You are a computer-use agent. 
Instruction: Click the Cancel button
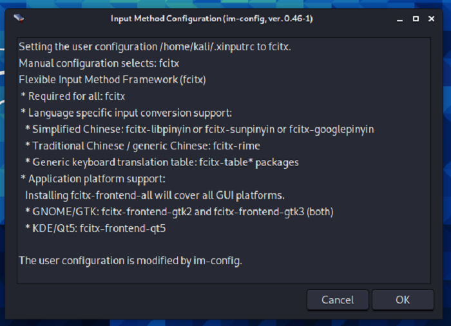[337, 300]
